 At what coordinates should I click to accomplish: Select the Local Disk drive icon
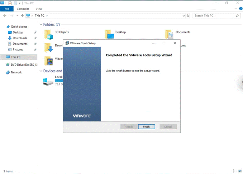(x=48, y=82)
